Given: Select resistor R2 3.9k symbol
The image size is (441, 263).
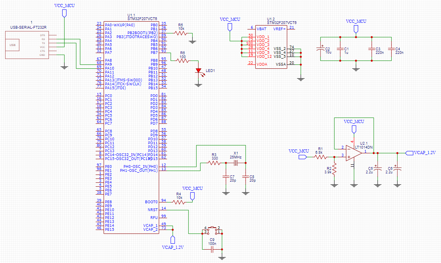Looking at the screenshot, I should (x=335, y=169).
